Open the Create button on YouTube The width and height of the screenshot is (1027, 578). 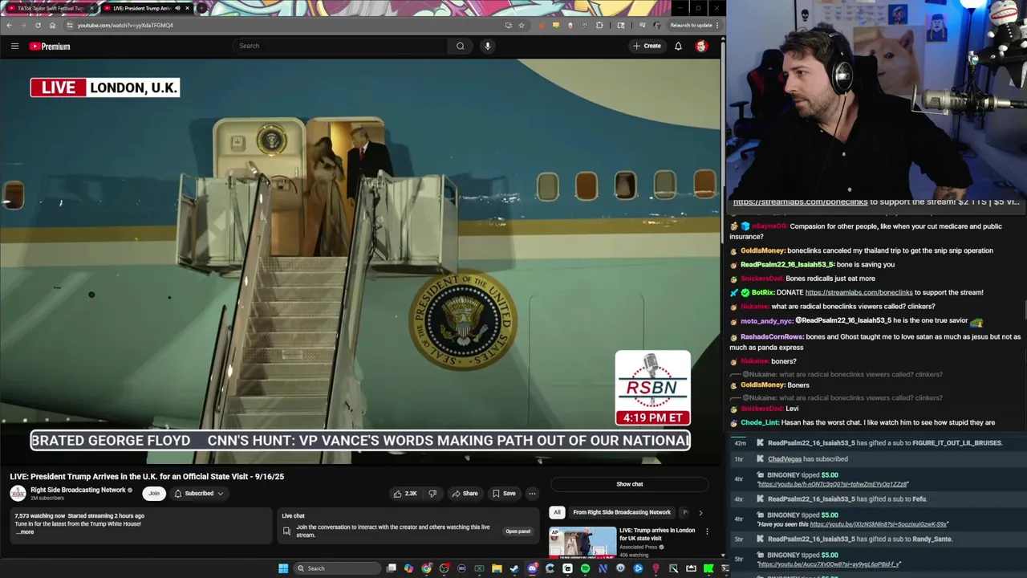647,46
